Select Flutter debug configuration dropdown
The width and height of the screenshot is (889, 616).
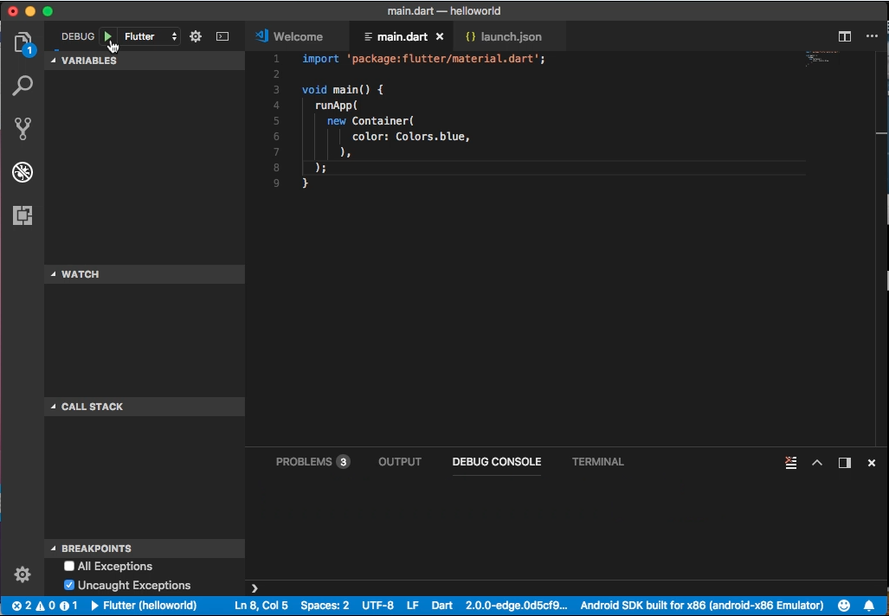[151, 36]
